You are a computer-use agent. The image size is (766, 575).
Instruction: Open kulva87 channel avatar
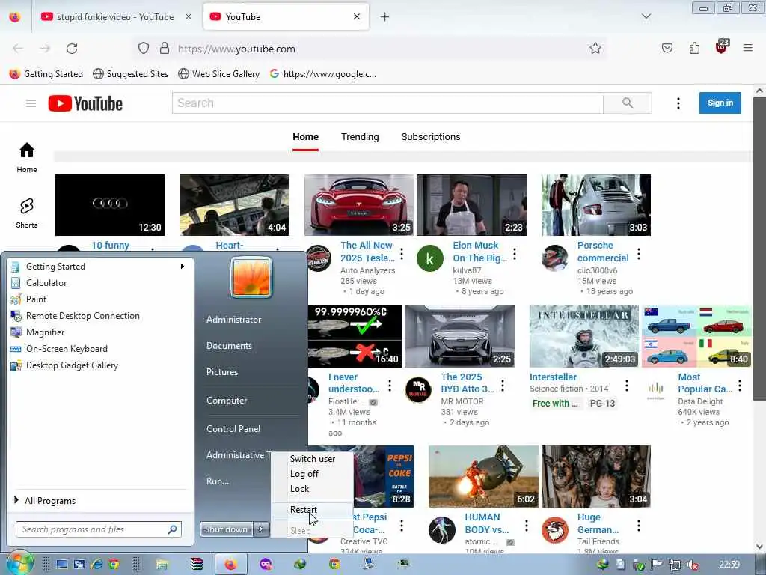pyautogui.click(x=430, y=258)
